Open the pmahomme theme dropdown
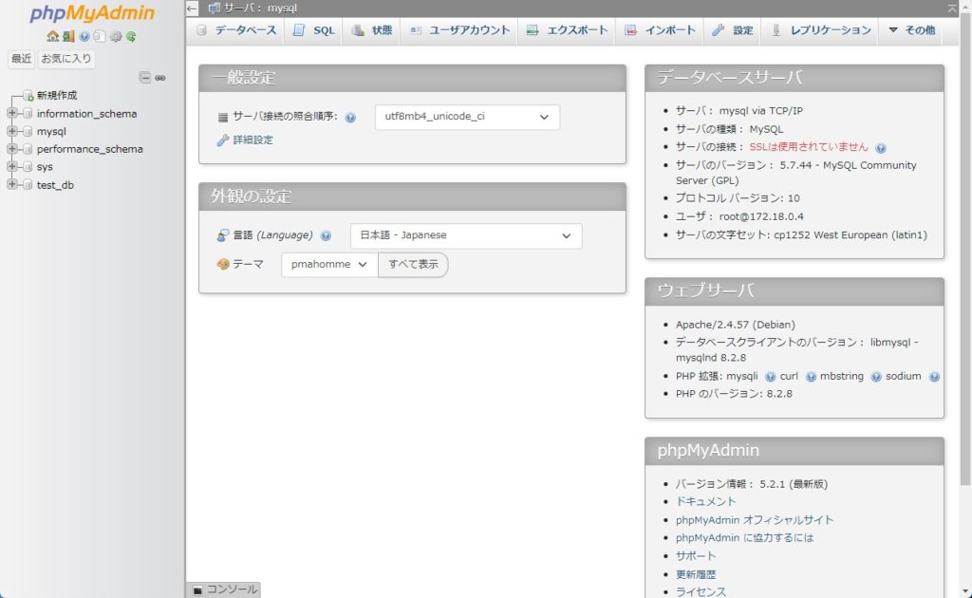The image size is (972, 598). pos(328,265)
